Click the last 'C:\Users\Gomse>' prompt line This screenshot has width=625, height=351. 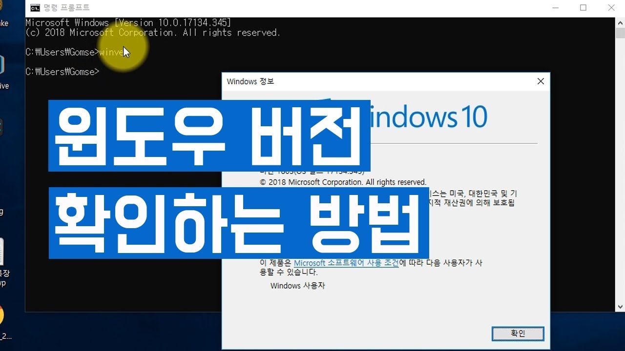[62, 72]
